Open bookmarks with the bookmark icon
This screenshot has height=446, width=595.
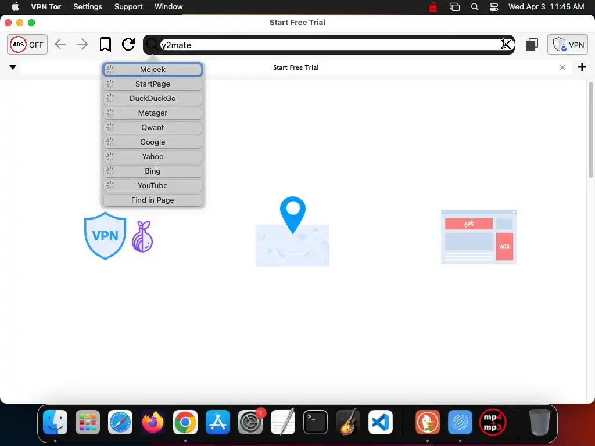tap(105, 44)
